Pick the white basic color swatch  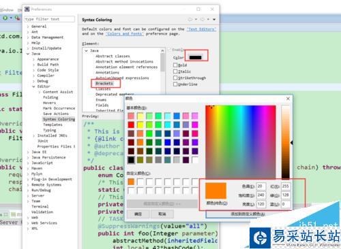coord(195,160)
